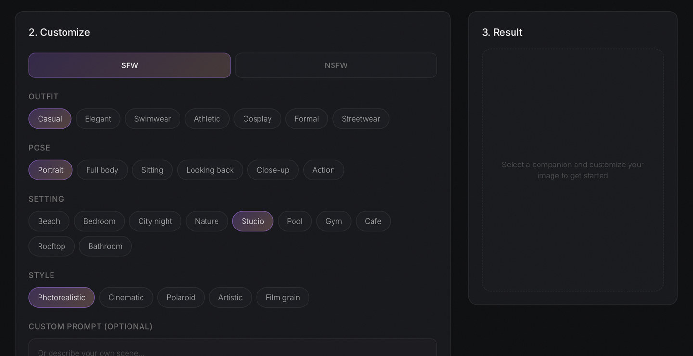
Task: Choose the Full body pose
Action: pyautogui.click(x=102, y=170)
